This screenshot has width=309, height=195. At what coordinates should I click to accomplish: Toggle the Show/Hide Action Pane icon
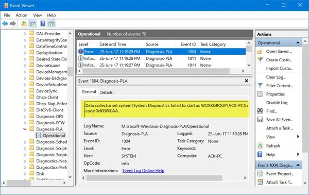pos(51,24)
